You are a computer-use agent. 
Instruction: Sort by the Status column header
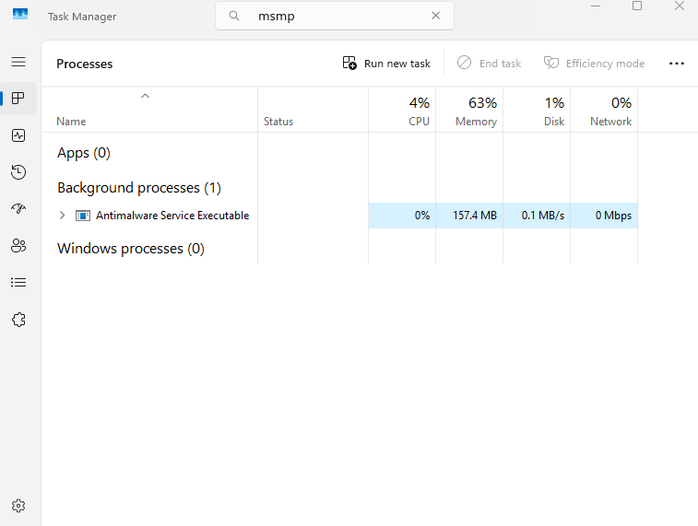(278, 122)
